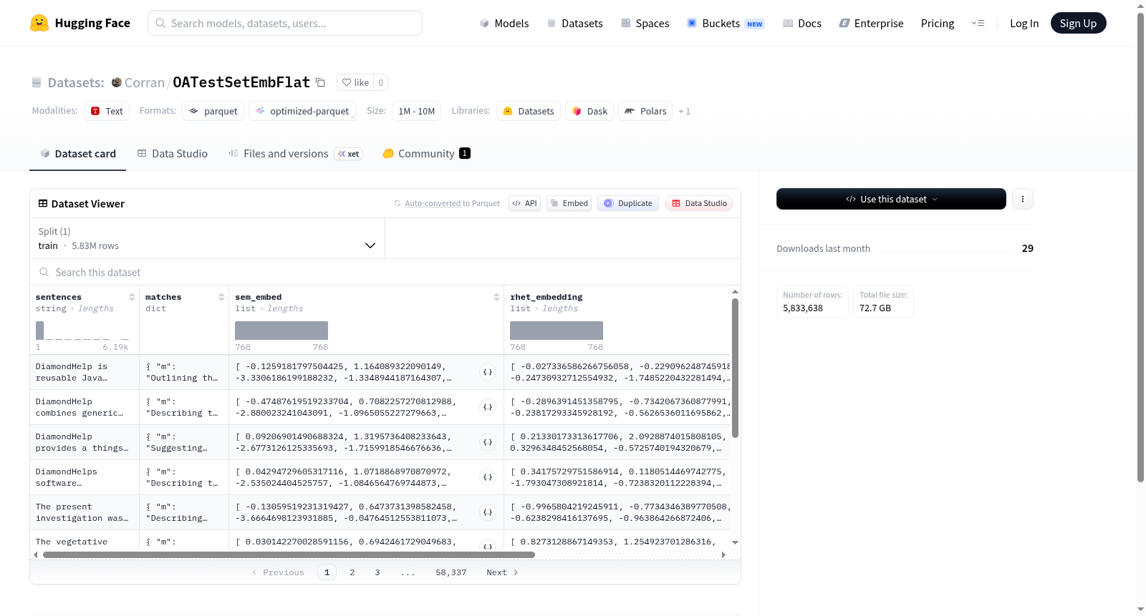The image size is (1146, 616).
Task: Go to the Pricing page
Action: 938,23
